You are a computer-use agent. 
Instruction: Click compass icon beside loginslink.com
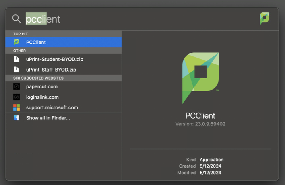[x=17, y=97]
